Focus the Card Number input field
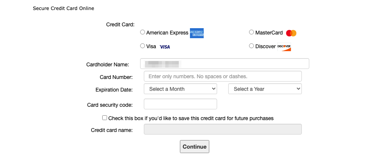The height and width of the screenshot is (159, 381). coord(223,76)
